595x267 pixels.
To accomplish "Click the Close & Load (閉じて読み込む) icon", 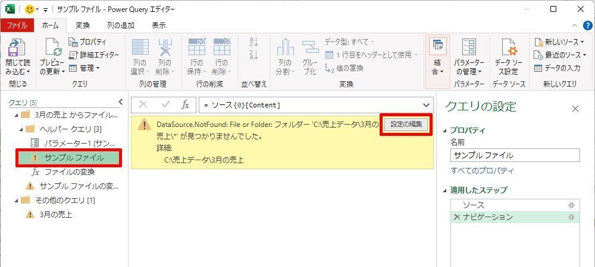I will (x=17, y=47).
